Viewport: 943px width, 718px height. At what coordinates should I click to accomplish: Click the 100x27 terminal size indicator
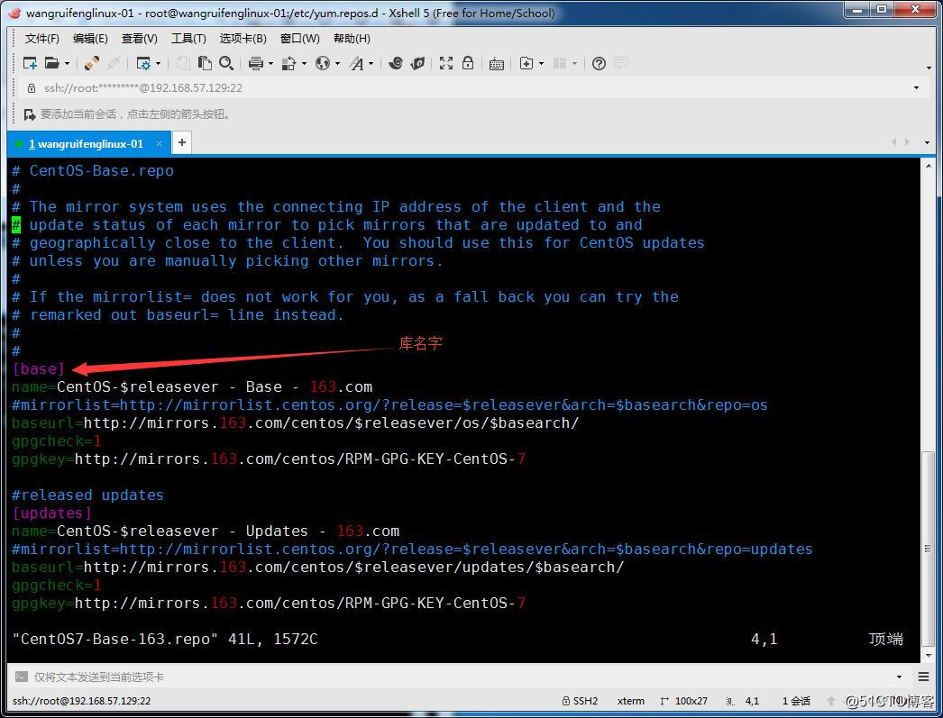(683, 701)
